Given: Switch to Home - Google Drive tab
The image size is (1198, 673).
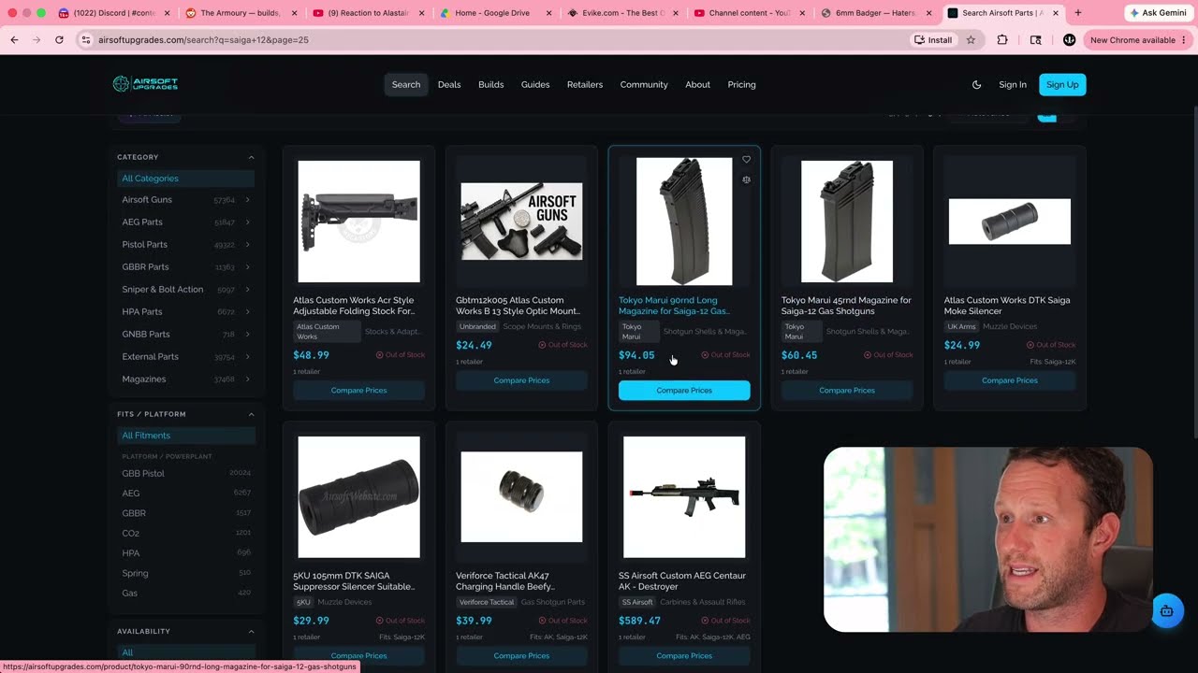Looking at the screenshot, I should [x=494, y=13].
